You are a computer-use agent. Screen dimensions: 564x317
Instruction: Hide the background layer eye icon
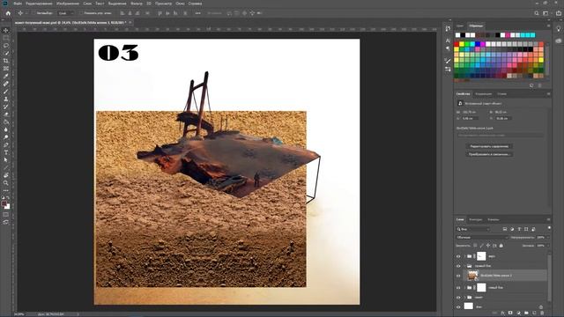[x=458, y=306]
